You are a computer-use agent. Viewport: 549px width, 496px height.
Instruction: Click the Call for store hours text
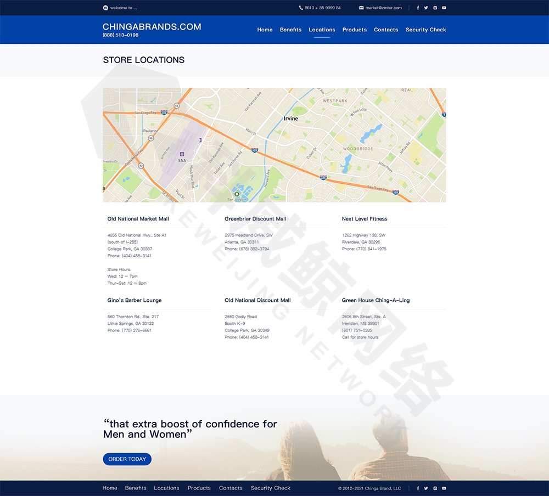point(360,337)
